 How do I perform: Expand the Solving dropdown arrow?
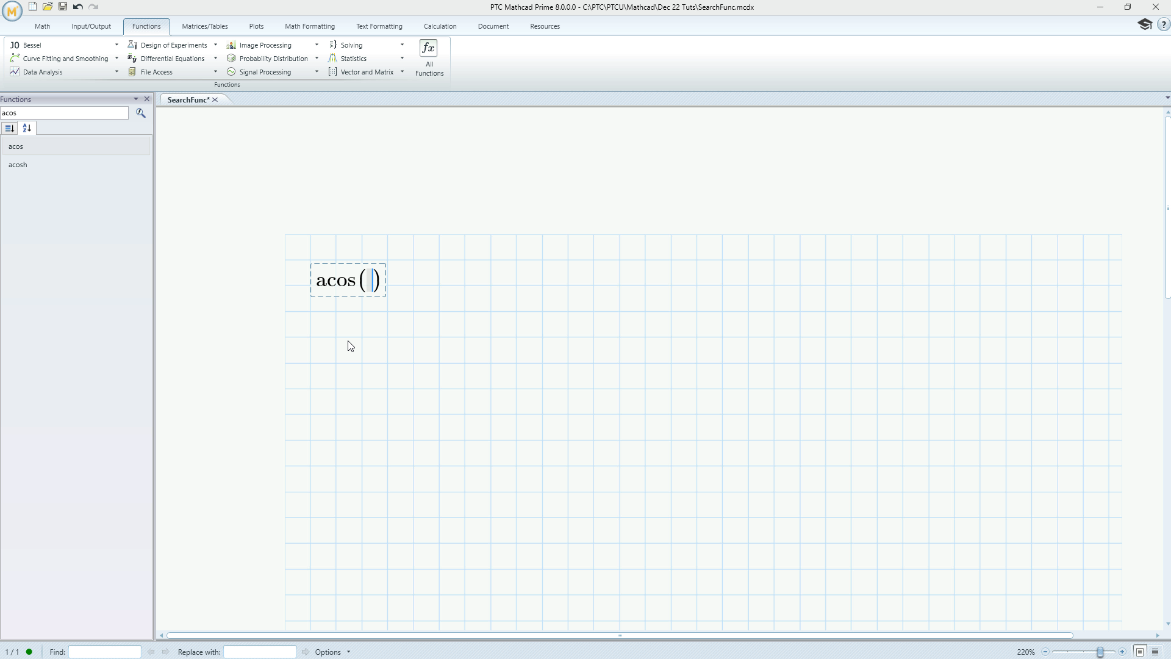[x=402, y=45]
